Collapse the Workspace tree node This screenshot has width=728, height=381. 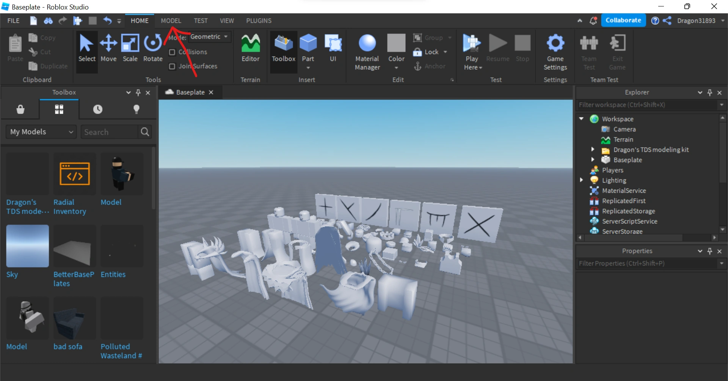pyautogui.click(x=581, y=119)
